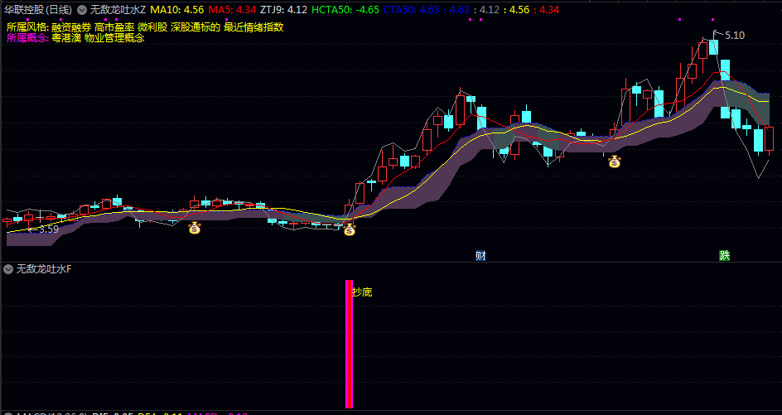The height and width of the screenshot is (415, 782).
Task: Select the MA5: 4.34 value
Action: click(x=233, y=9)
